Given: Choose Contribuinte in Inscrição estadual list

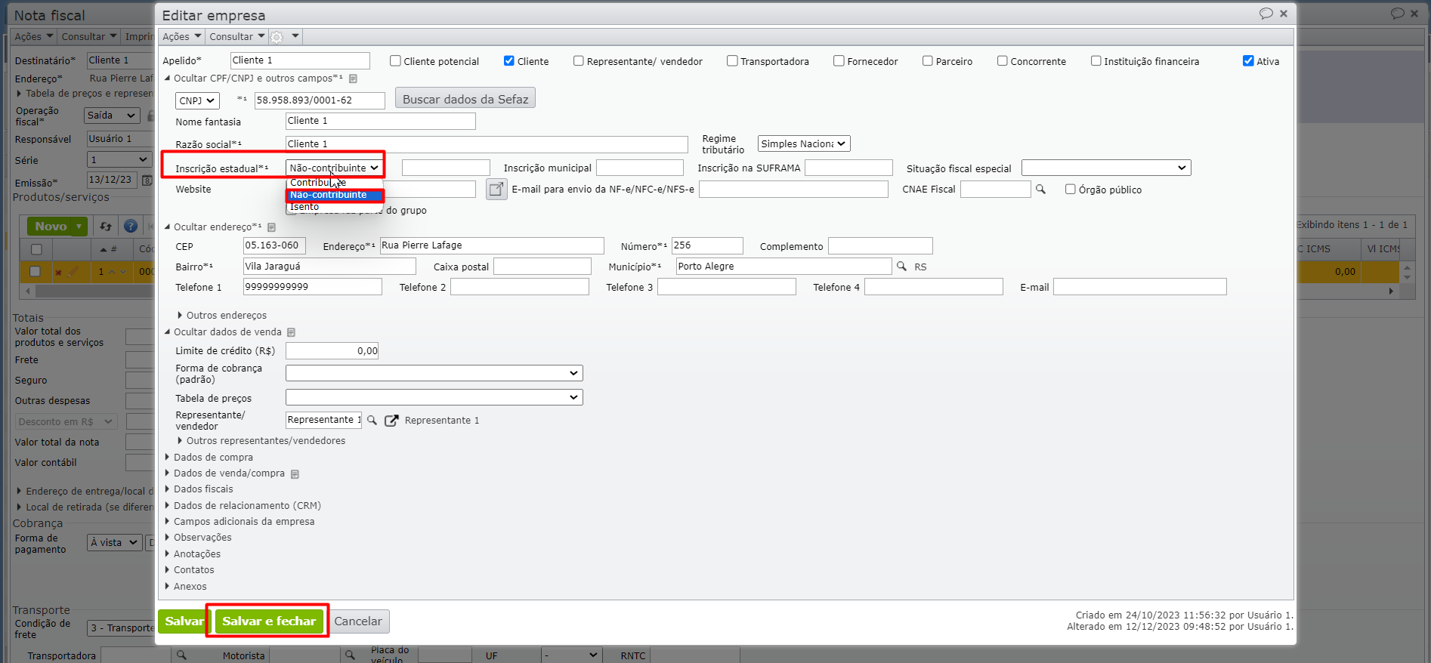Looking at the screenshot, I should click(x=335, y=183).
